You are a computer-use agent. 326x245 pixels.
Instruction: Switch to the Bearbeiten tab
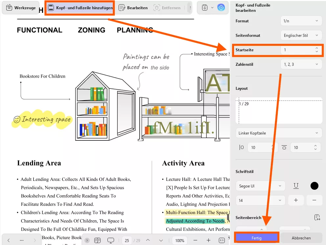tap(133, 7)
